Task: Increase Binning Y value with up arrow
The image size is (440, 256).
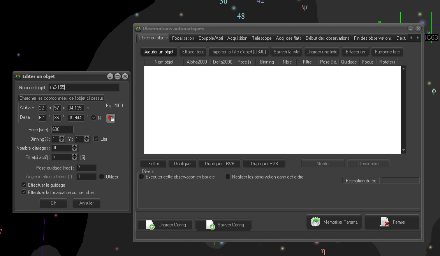Action: 87,137
